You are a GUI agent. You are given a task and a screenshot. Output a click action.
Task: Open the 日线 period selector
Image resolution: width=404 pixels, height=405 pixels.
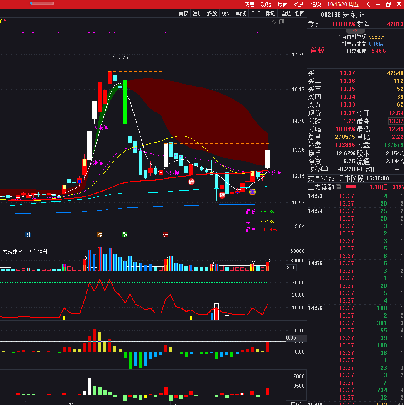tap(296, 403)
